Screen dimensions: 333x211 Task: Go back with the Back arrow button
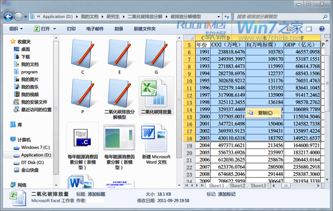[9, 17]
